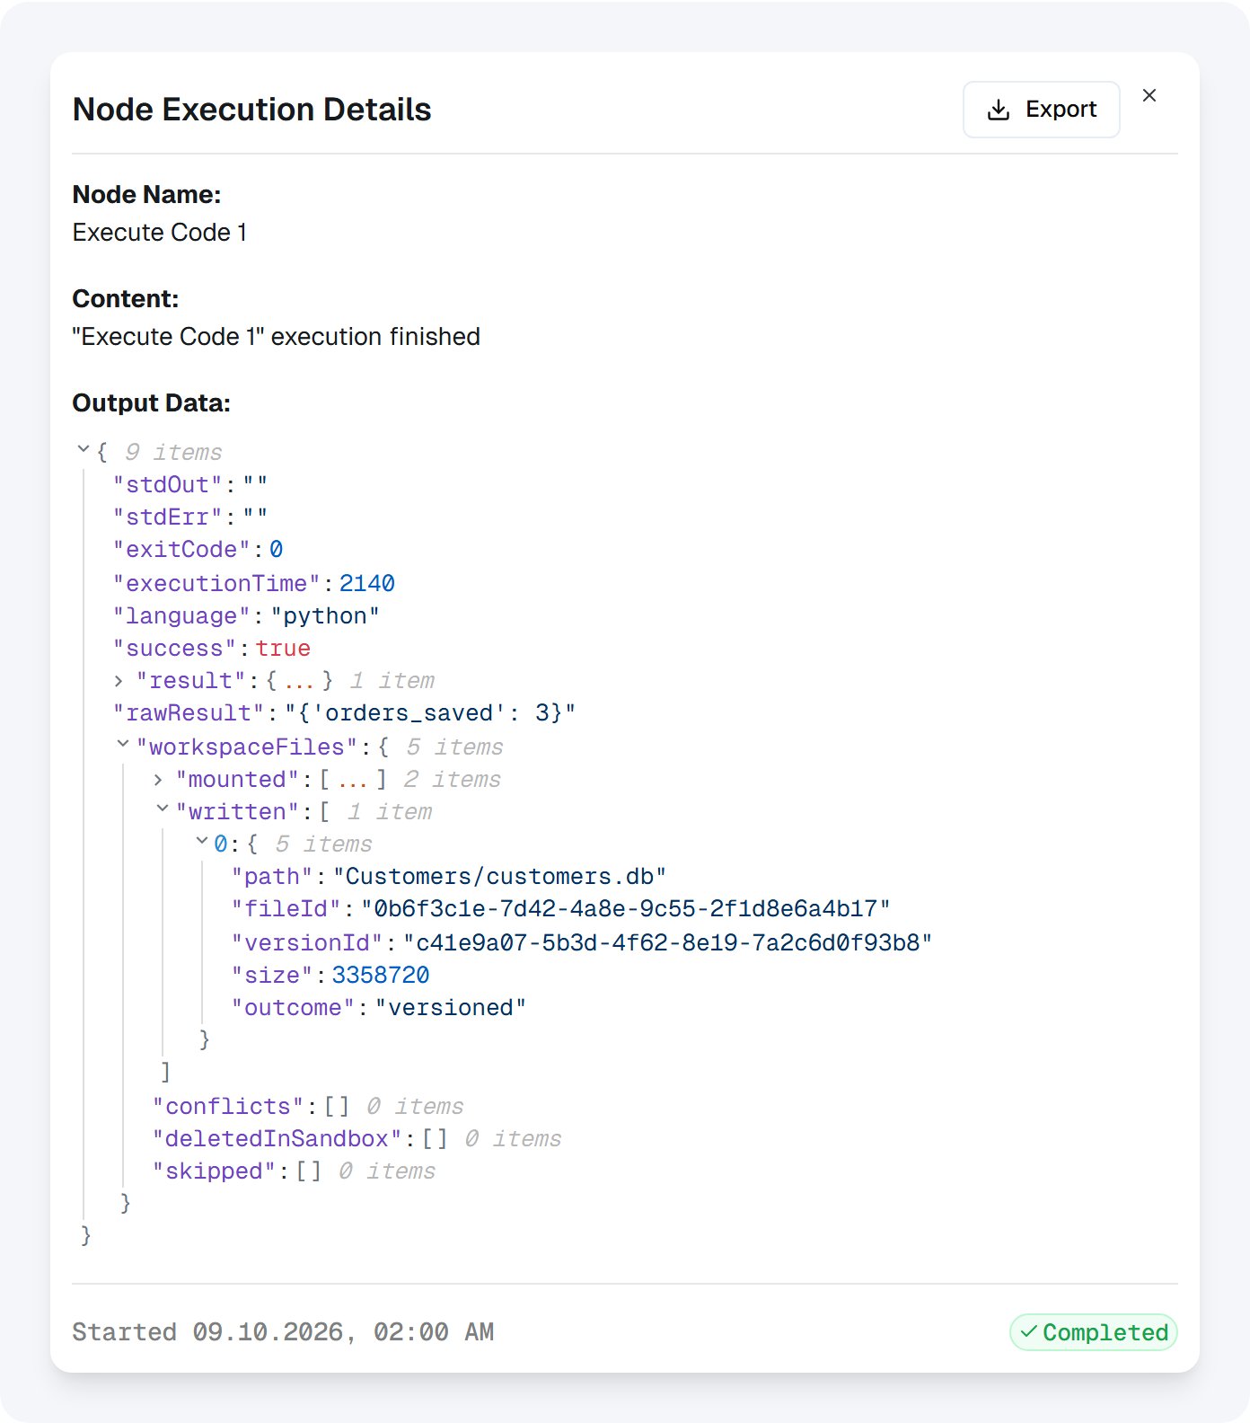Screen dimensions: 1250x1423
Task: Click the "deletedInSandbox" empty array row
Action: click(357, 1139)
